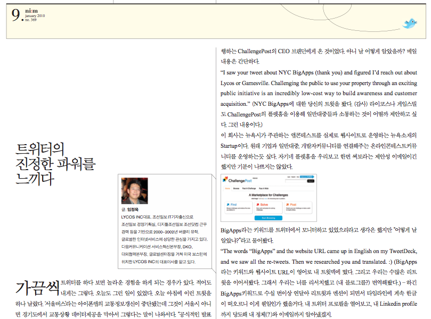The width and height of the screenshot is (431, 319).
Task: Click the red Solve arrow icon
Action: coord(258,205)
